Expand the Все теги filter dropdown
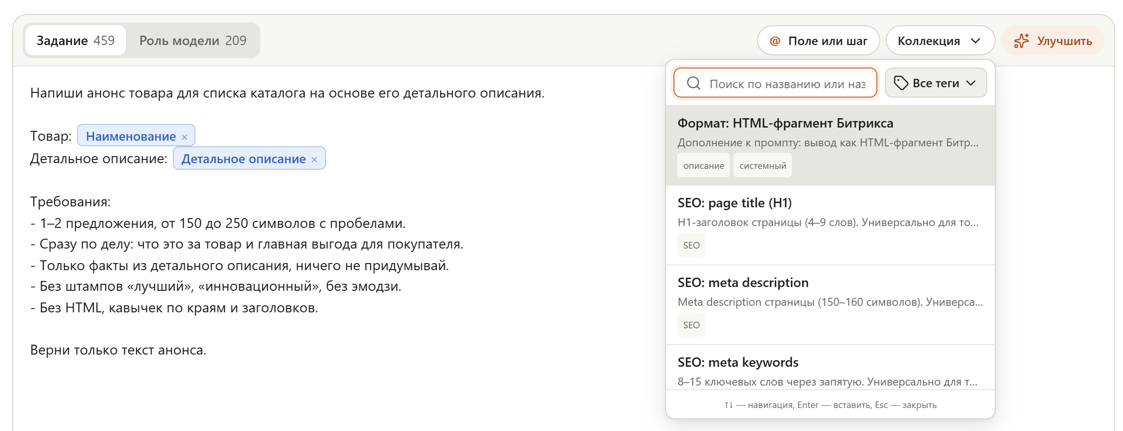Image resolution: width=1123 pixels, height=431 pixels. coord(936,83)
